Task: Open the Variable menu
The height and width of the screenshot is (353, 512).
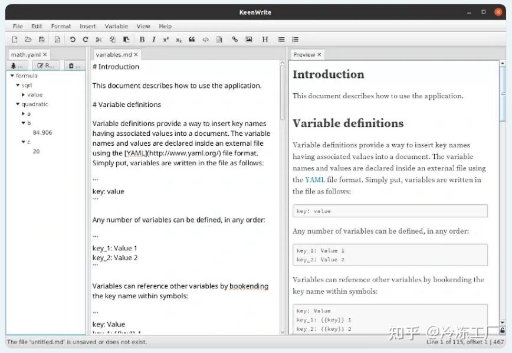Action: pos(116,26)
